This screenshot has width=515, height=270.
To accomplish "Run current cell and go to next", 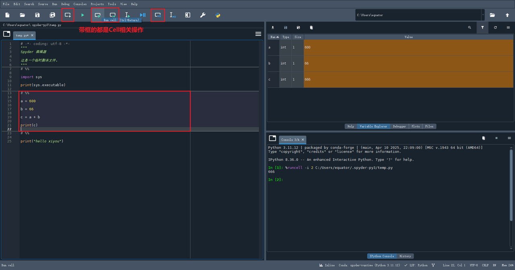I will coord(113,15).
